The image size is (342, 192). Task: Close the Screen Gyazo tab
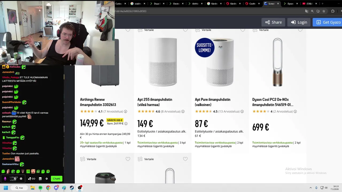[278, 4]
